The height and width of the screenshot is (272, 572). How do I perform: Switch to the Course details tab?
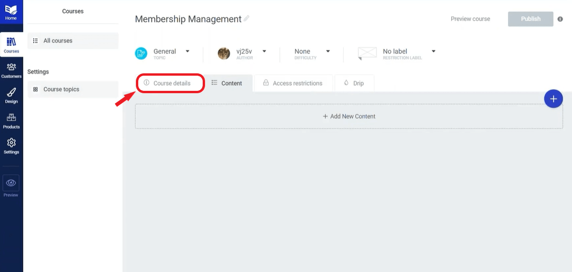tap(171, 83)
